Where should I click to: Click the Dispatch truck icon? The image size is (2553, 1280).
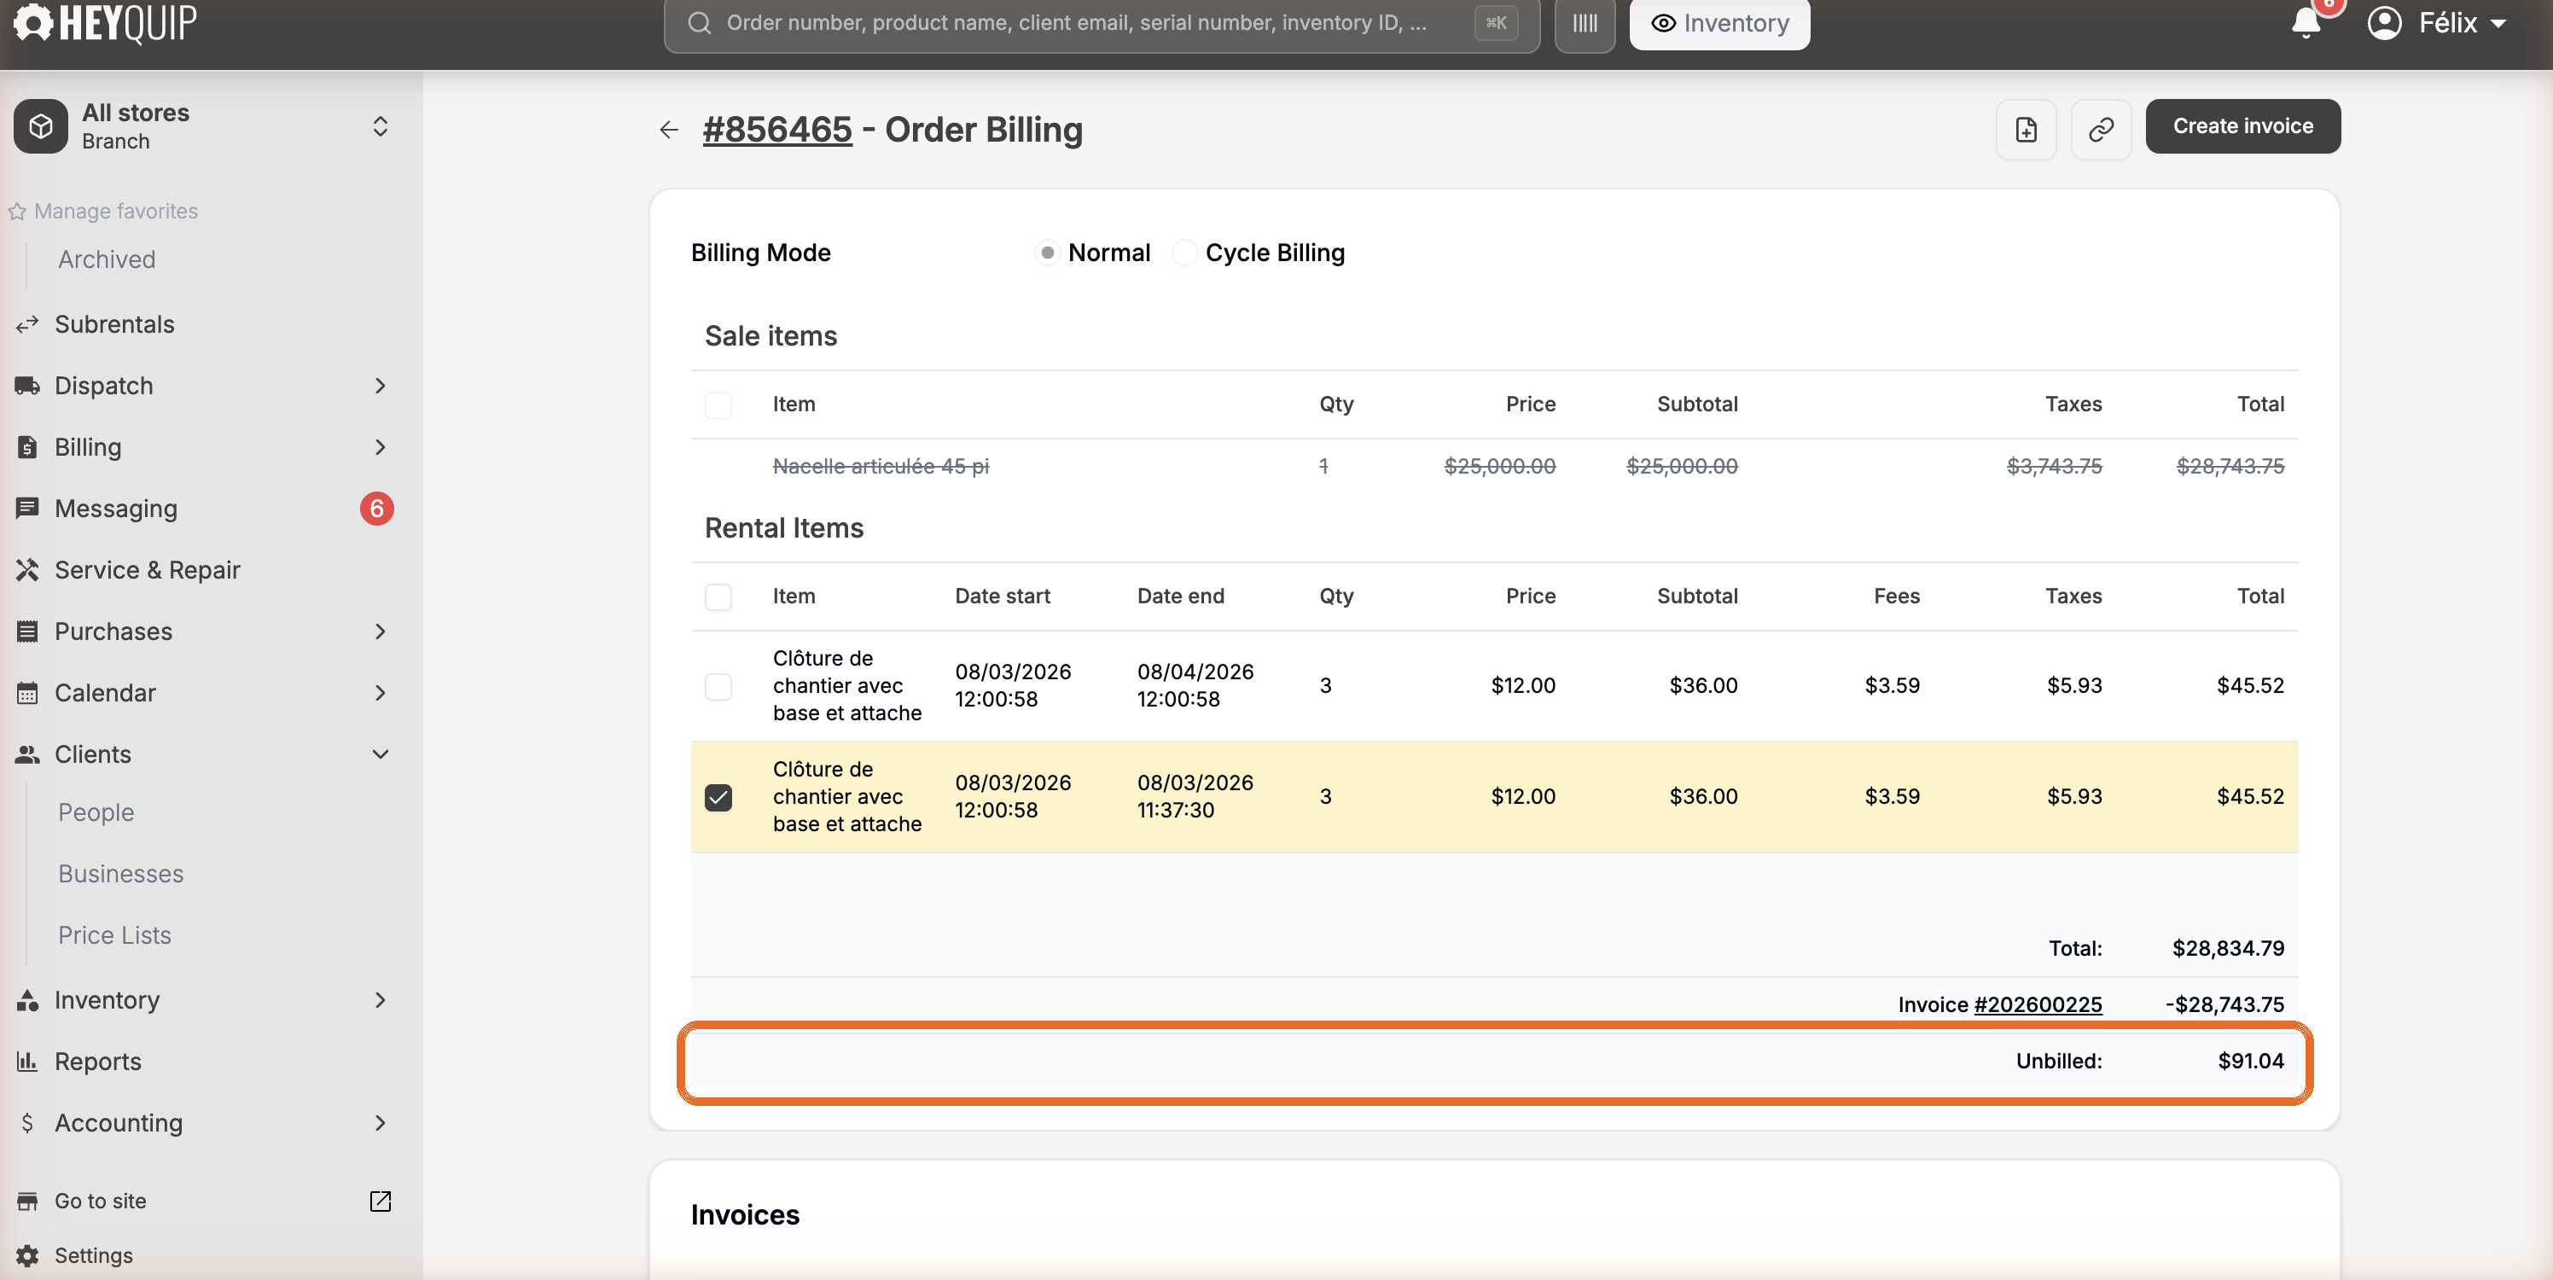pyautogui.click(x=28, y=386)
